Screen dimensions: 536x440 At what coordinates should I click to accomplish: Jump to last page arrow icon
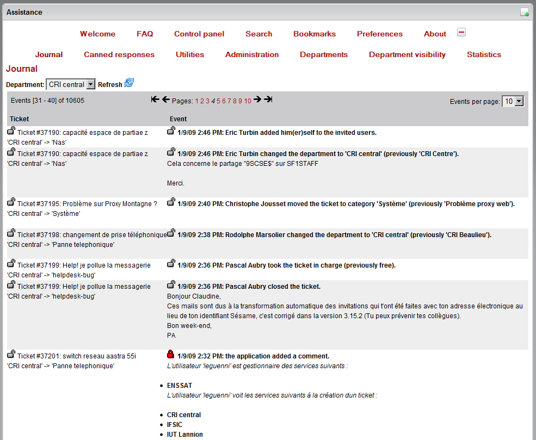(x=268, y=100)
